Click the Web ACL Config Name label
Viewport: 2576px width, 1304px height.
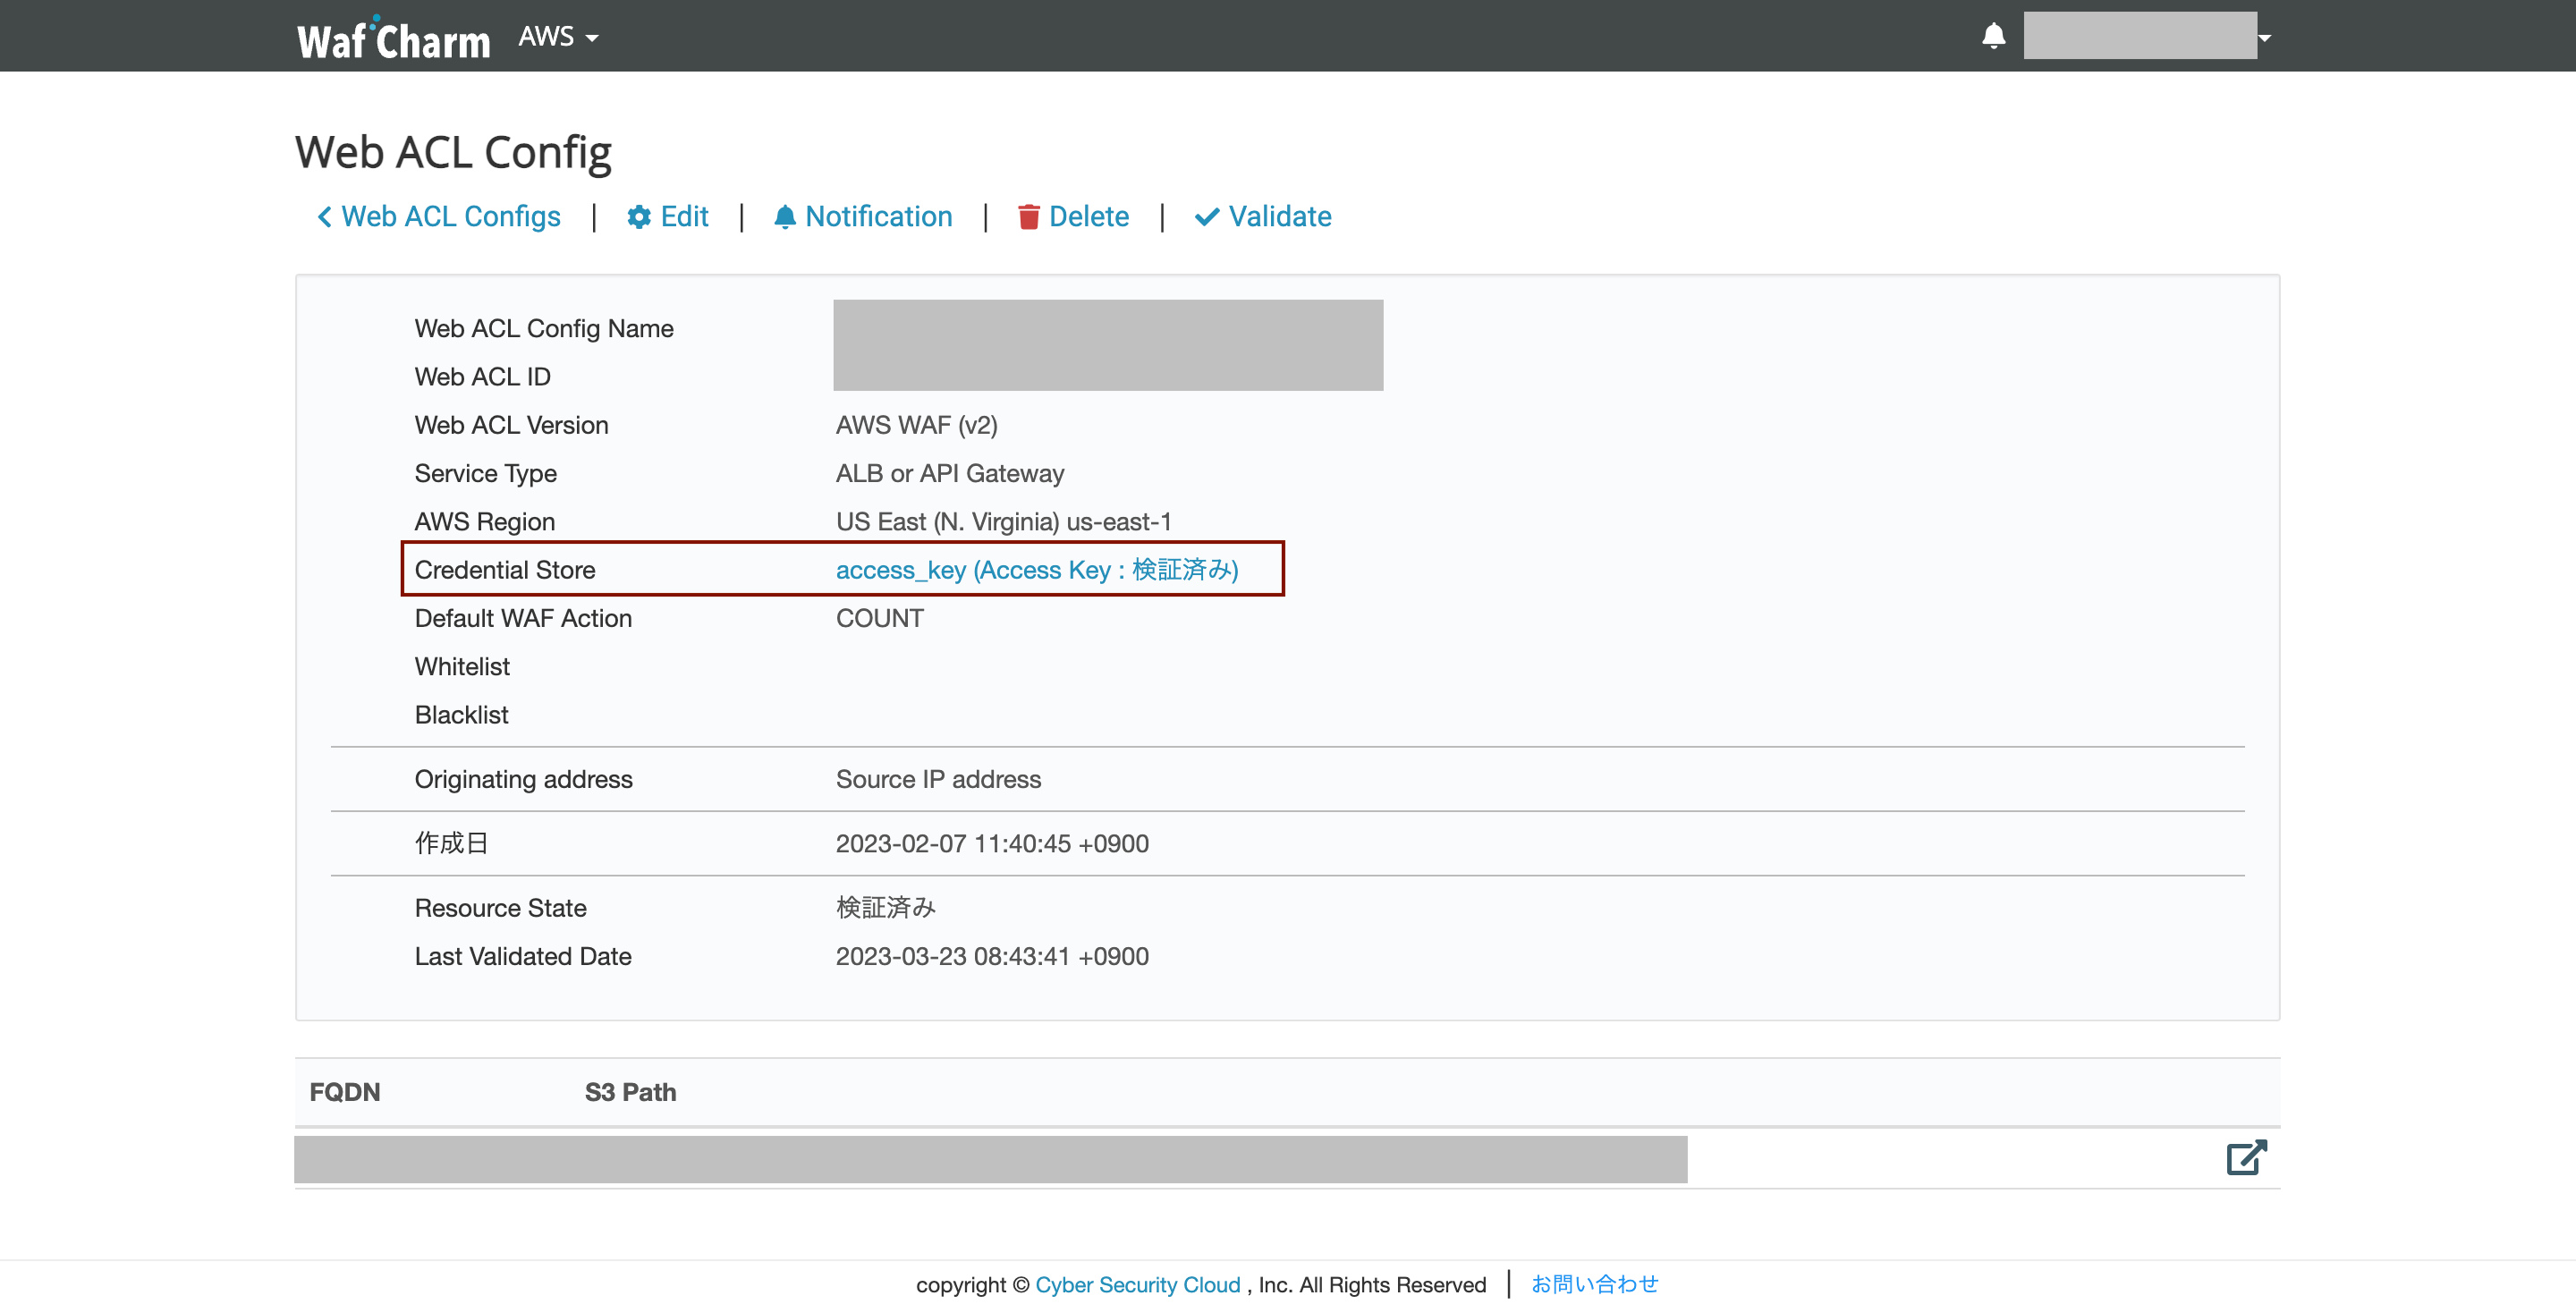click(544, 329)
